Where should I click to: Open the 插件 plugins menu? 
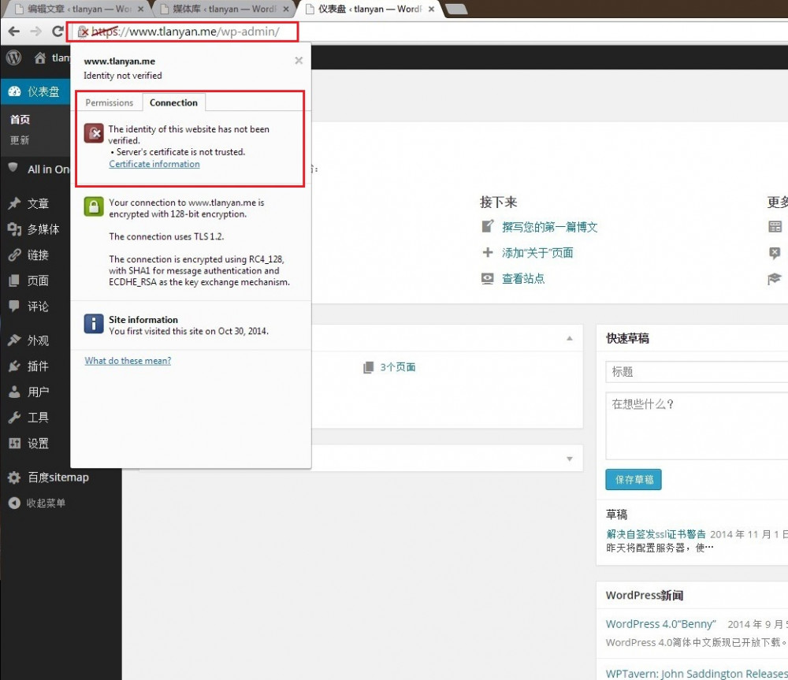click(x=38, y=366)
